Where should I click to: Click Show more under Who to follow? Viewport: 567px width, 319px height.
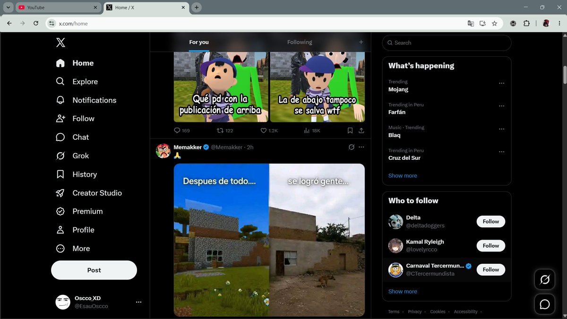(403, 292)
